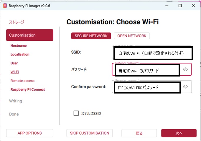Click the 戻る back button

pyautogui.click(x=139, y=133)
